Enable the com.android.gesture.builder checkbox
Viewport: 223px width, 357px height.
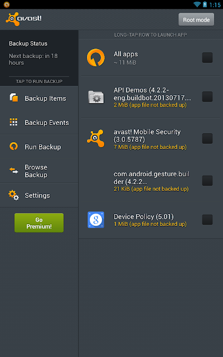tap(207, 181)
